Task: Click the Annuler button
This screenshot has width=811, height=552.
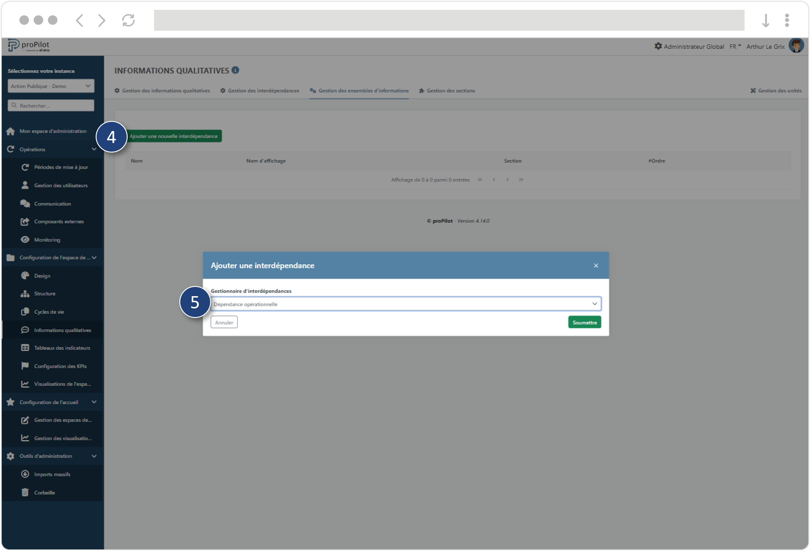Action: coord(224,322)
